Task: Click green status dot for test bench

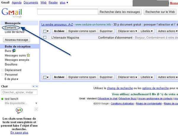Action: (x=2, y=99)
